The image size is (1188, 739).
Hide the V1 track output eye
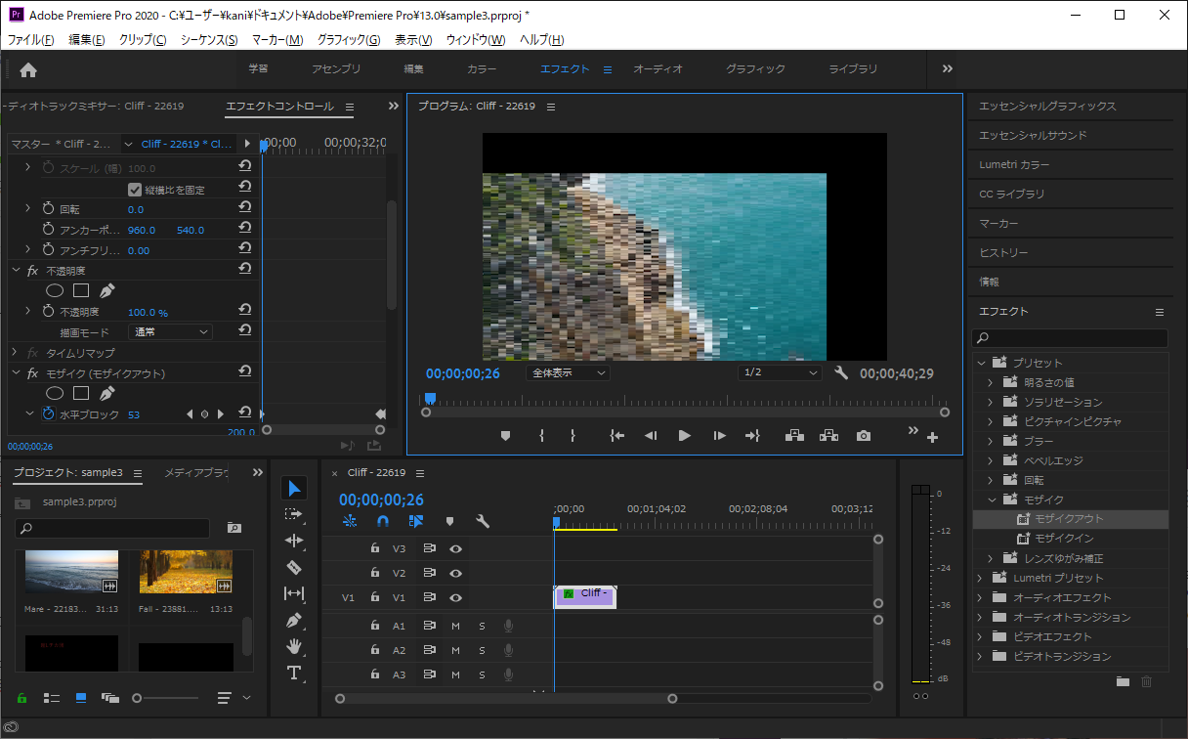[455, 597]
